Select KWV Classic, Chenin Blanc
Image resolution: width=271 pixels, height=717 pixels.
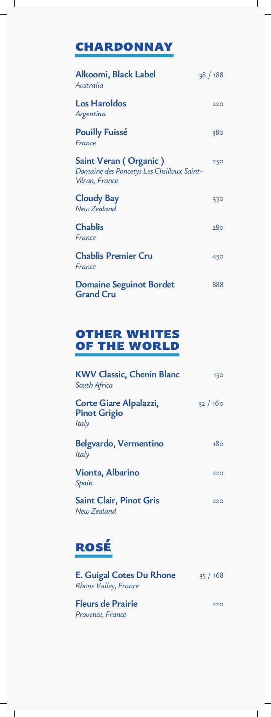pyautogui.click(x=127, y=374)
